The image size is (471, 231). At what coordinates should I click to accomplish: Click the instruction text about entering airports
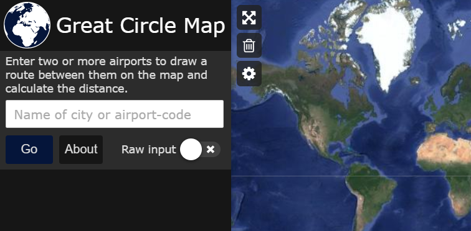(107, 75)
